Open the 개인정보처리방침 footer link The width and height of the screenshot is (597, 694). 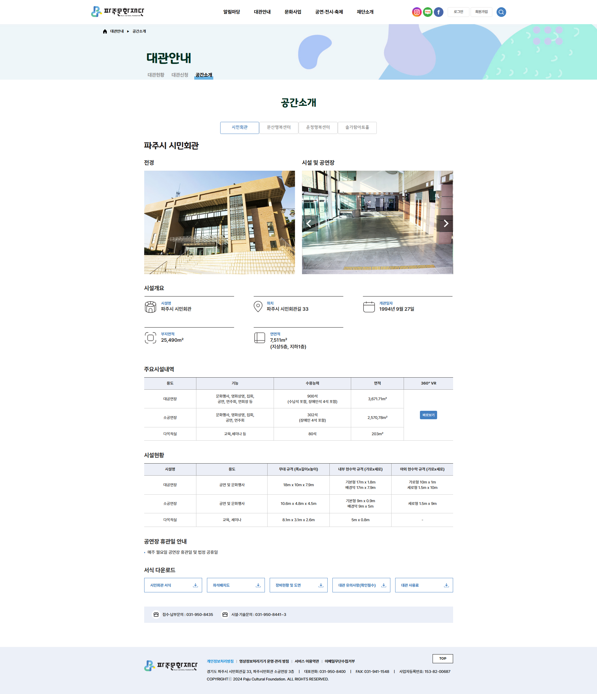click(x=220, y=661)
